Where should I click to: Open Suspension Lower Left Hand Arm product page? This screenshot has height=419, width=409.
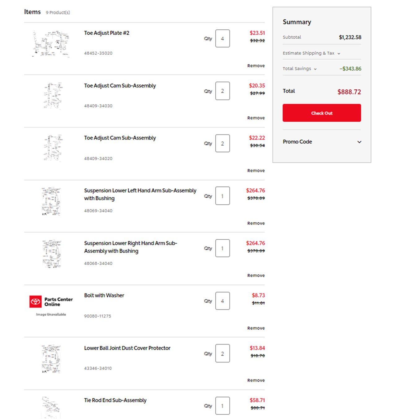tap(140, 194)
